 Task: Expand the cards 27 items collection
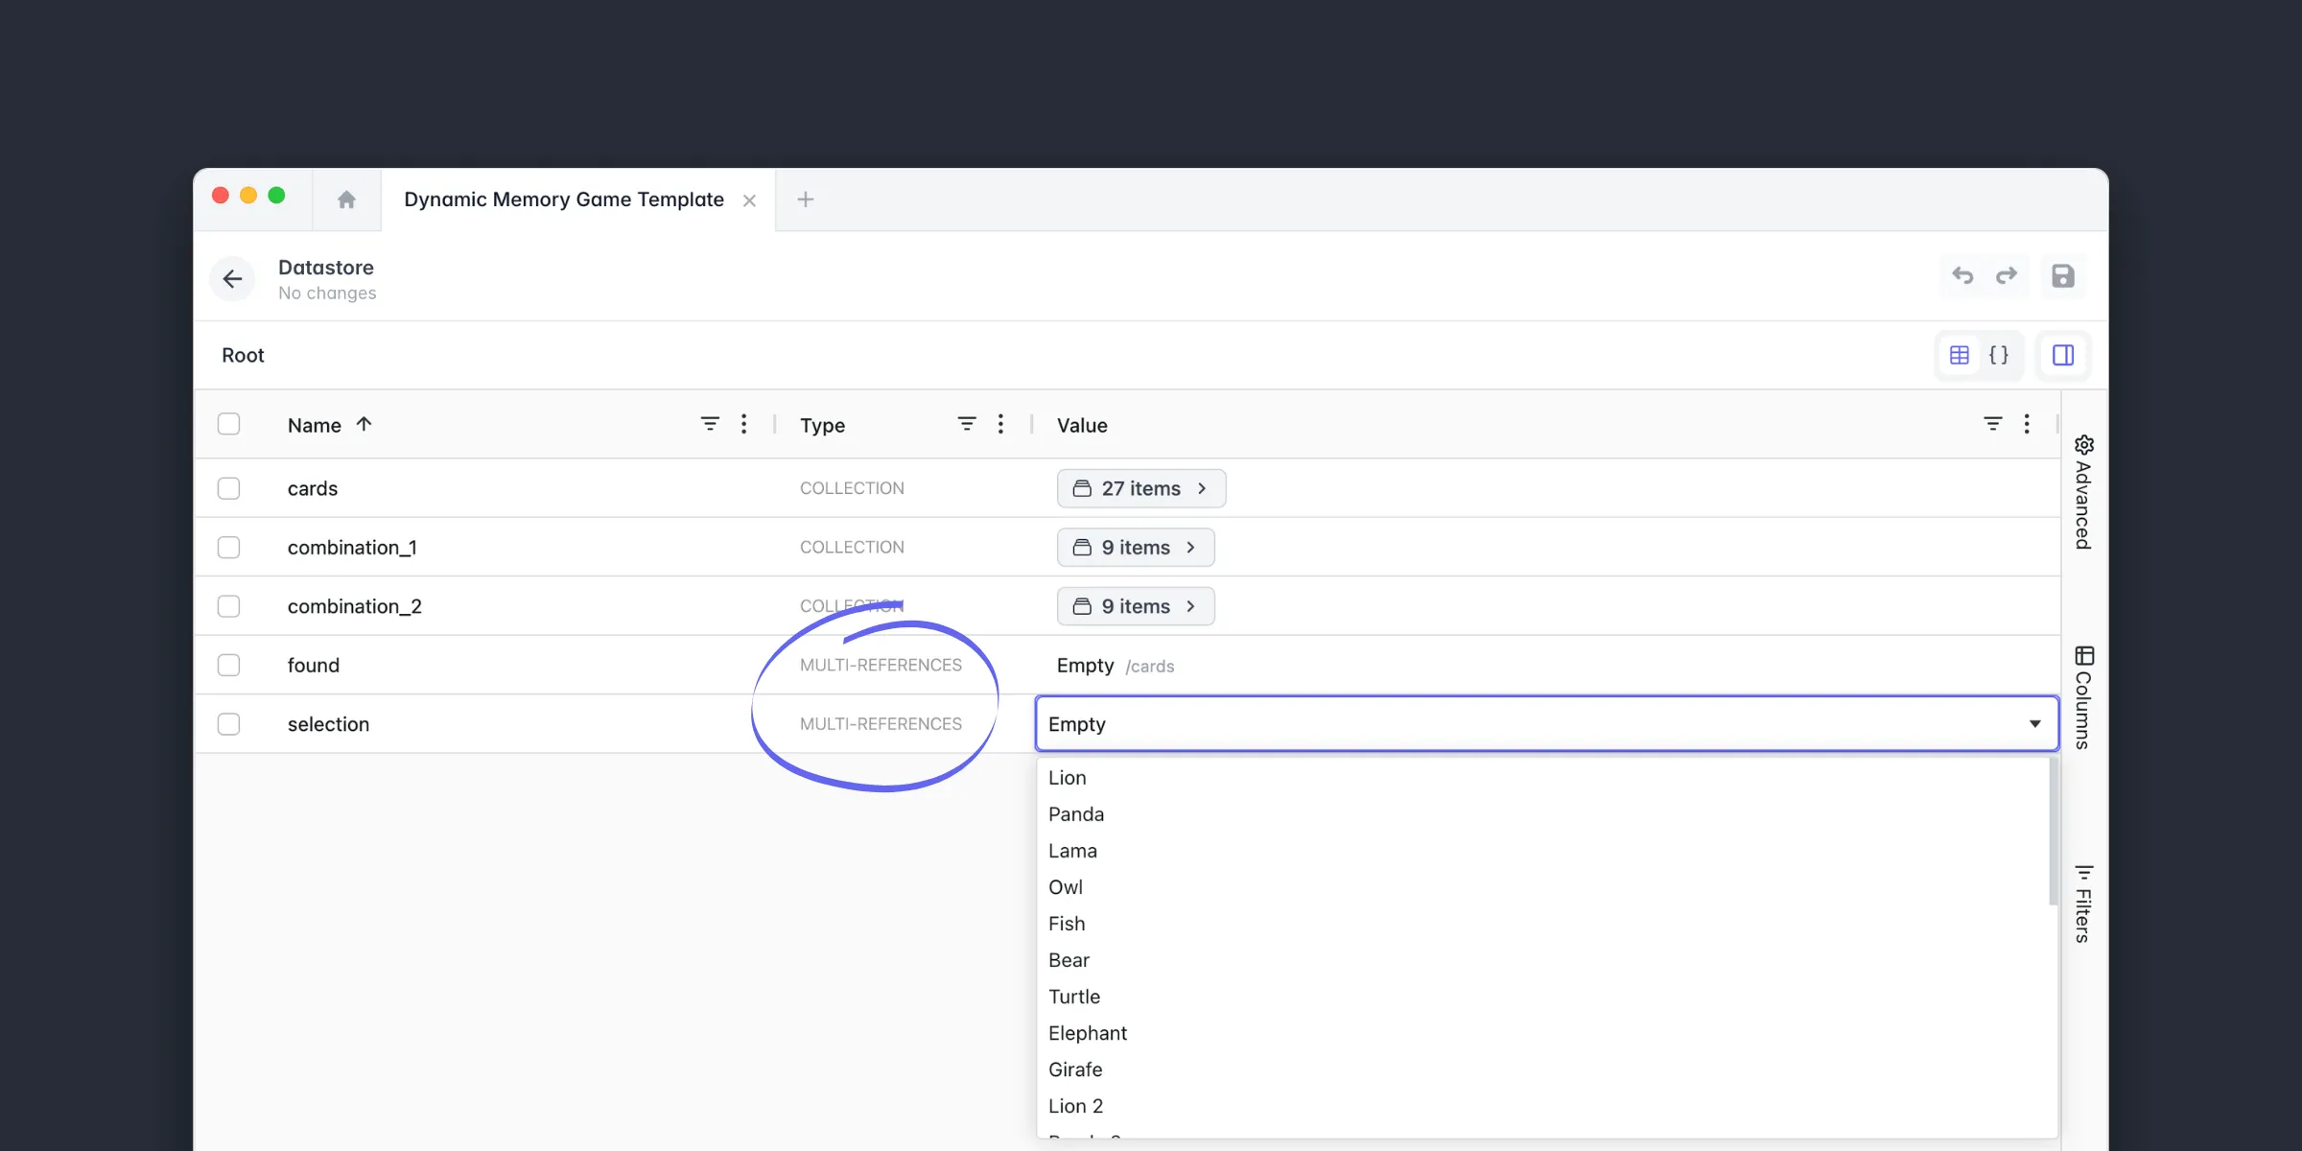(x=1141, y=488)
